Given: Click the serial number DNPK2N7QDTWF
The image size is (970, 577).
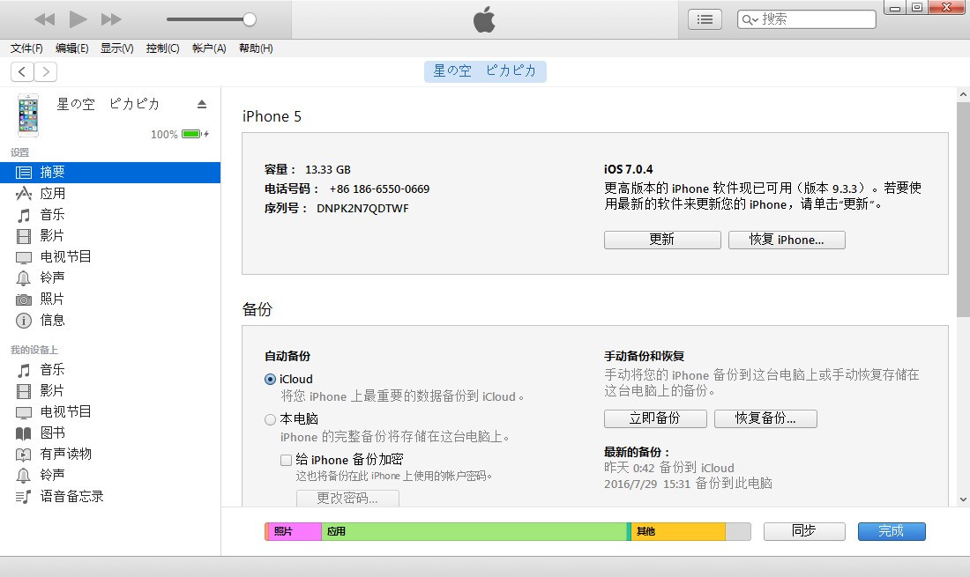Looking at the screenshot, I should [x=362, y=208].
